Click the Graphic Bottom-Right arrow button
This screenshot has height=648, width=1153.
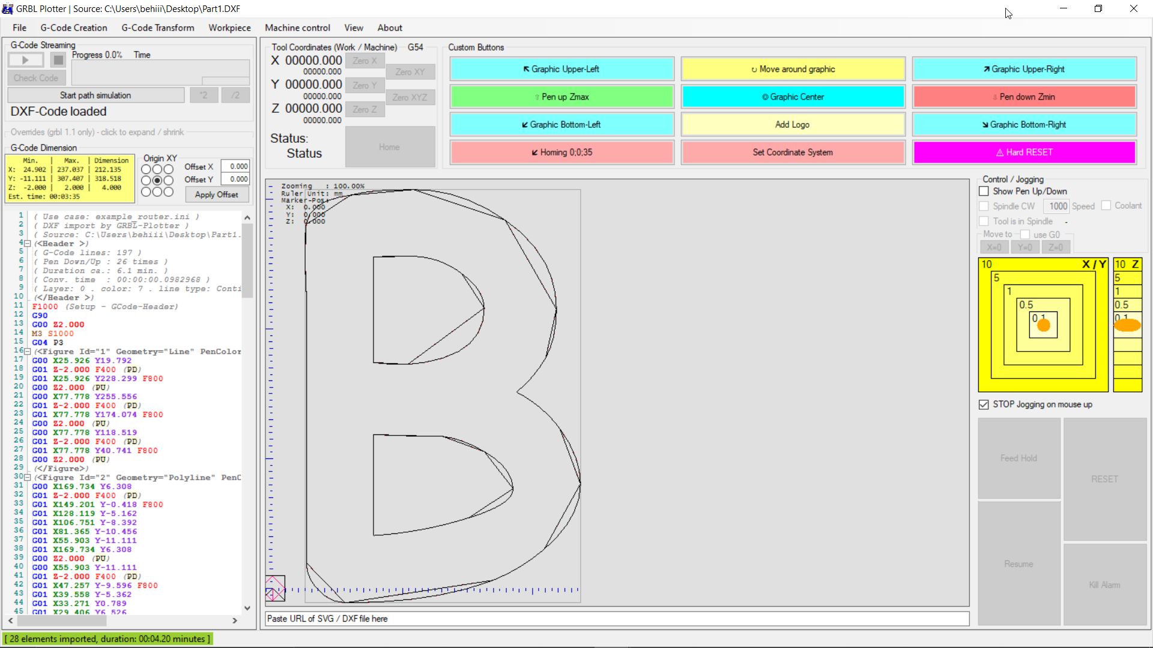click(1024, 125)
